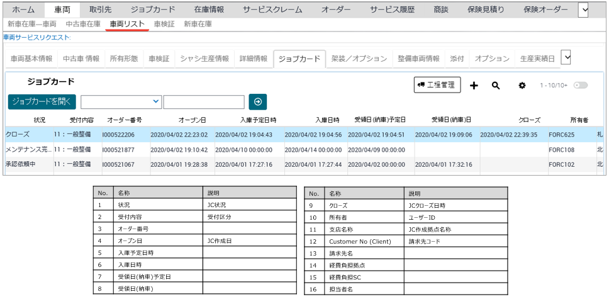Toggle the switch beside 1-10/10+

tap(581, 86)
